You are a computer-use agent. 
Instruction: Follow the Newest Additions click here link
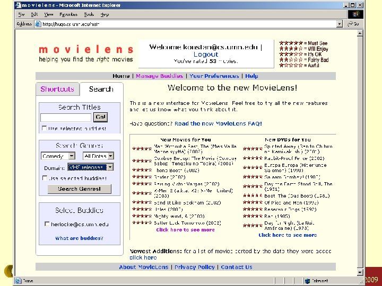coord(143,257)
